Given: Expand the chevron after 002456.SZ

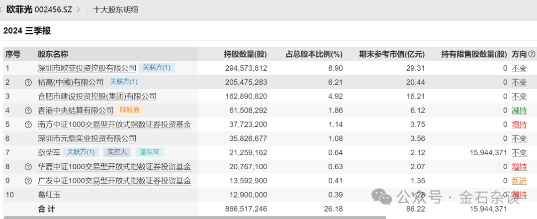Looking at the screenshot, I should pos(78,9).
